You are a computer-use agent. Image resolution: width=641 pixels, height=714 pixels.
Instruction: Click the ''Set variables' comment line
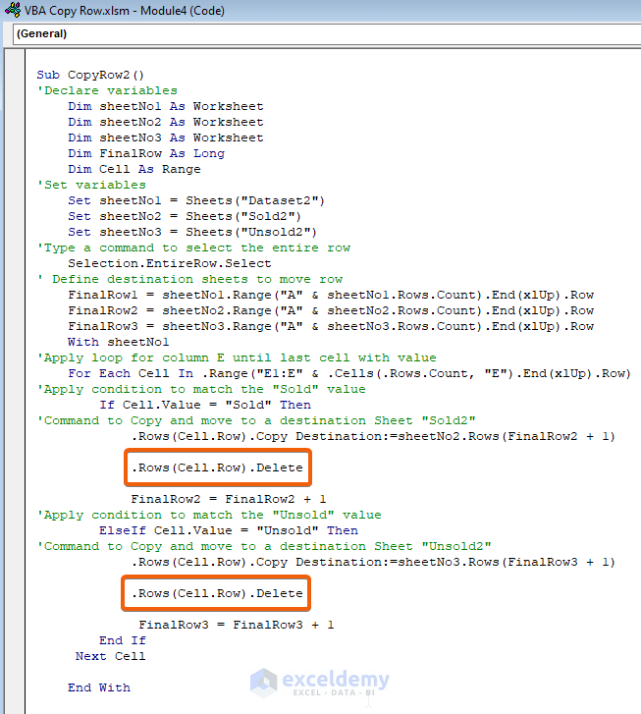(x=91, y=185)
